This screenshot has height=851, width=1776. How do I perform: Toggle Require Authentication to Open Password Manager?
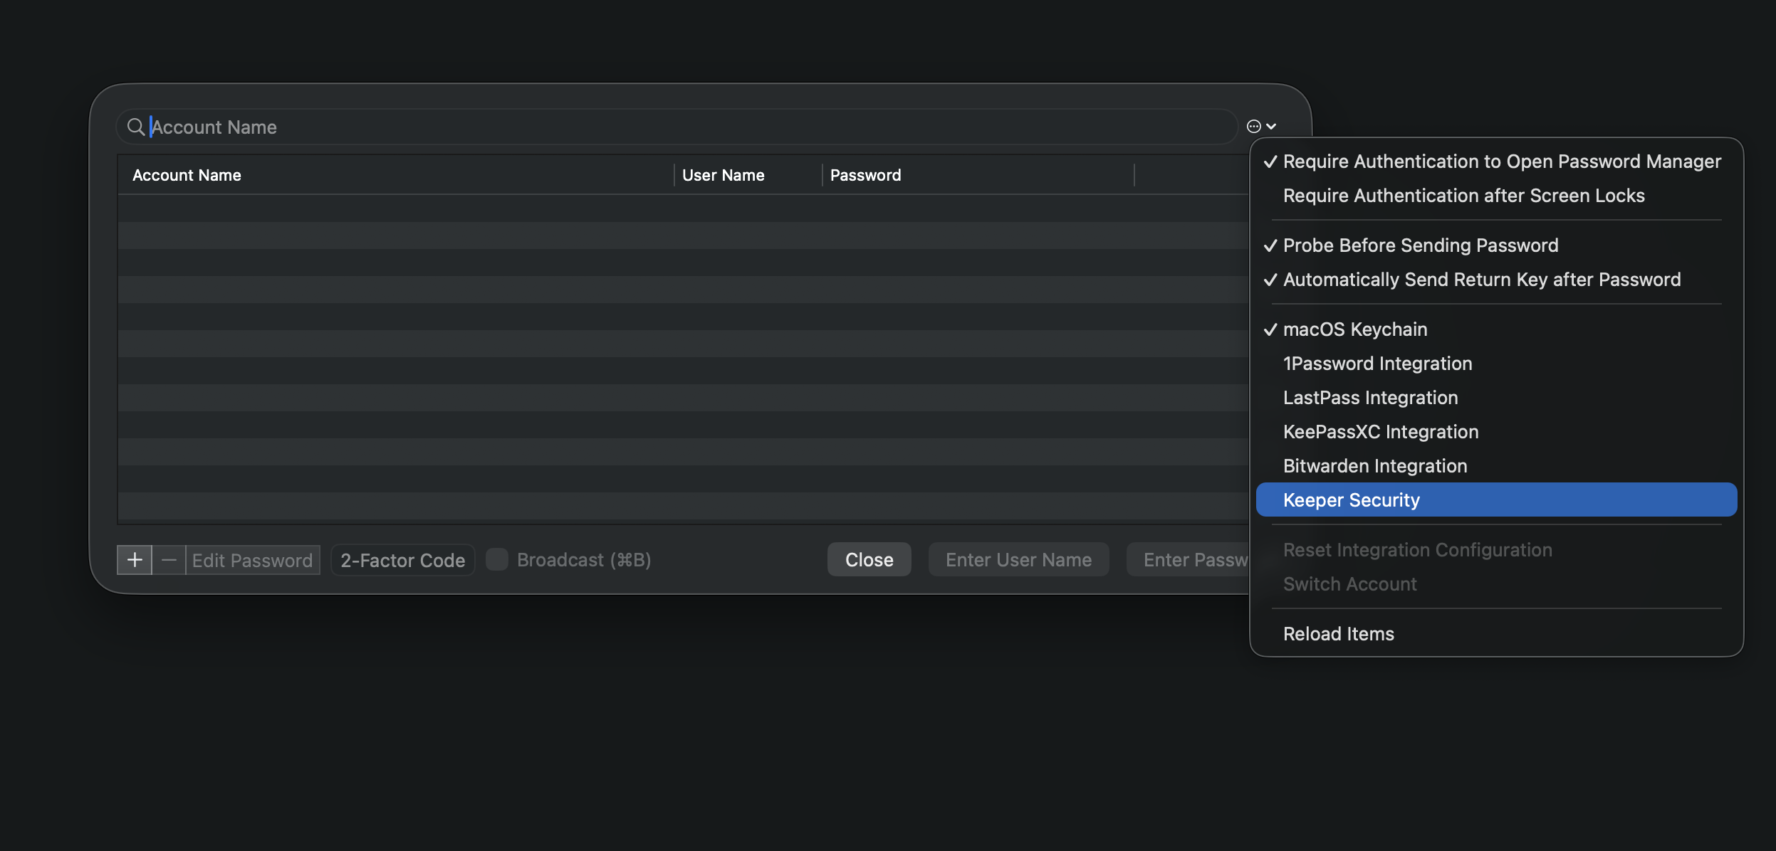point(1501,162)
